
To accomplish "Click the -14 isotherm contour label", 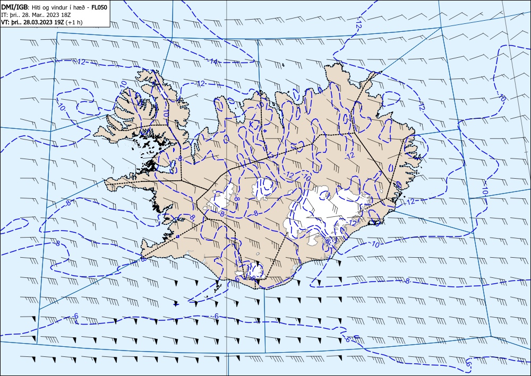I will click(212, 61).
